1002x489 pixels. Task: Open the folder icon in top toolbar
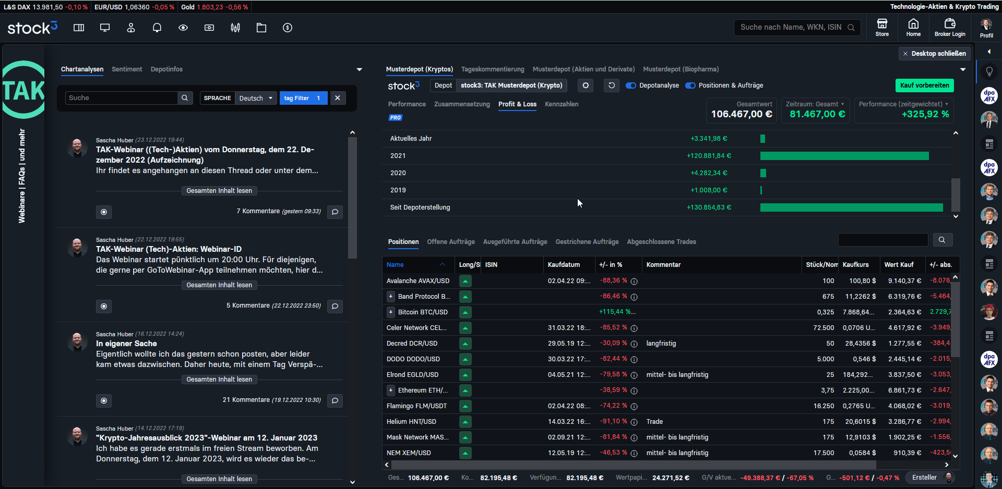tap(261, 28)
